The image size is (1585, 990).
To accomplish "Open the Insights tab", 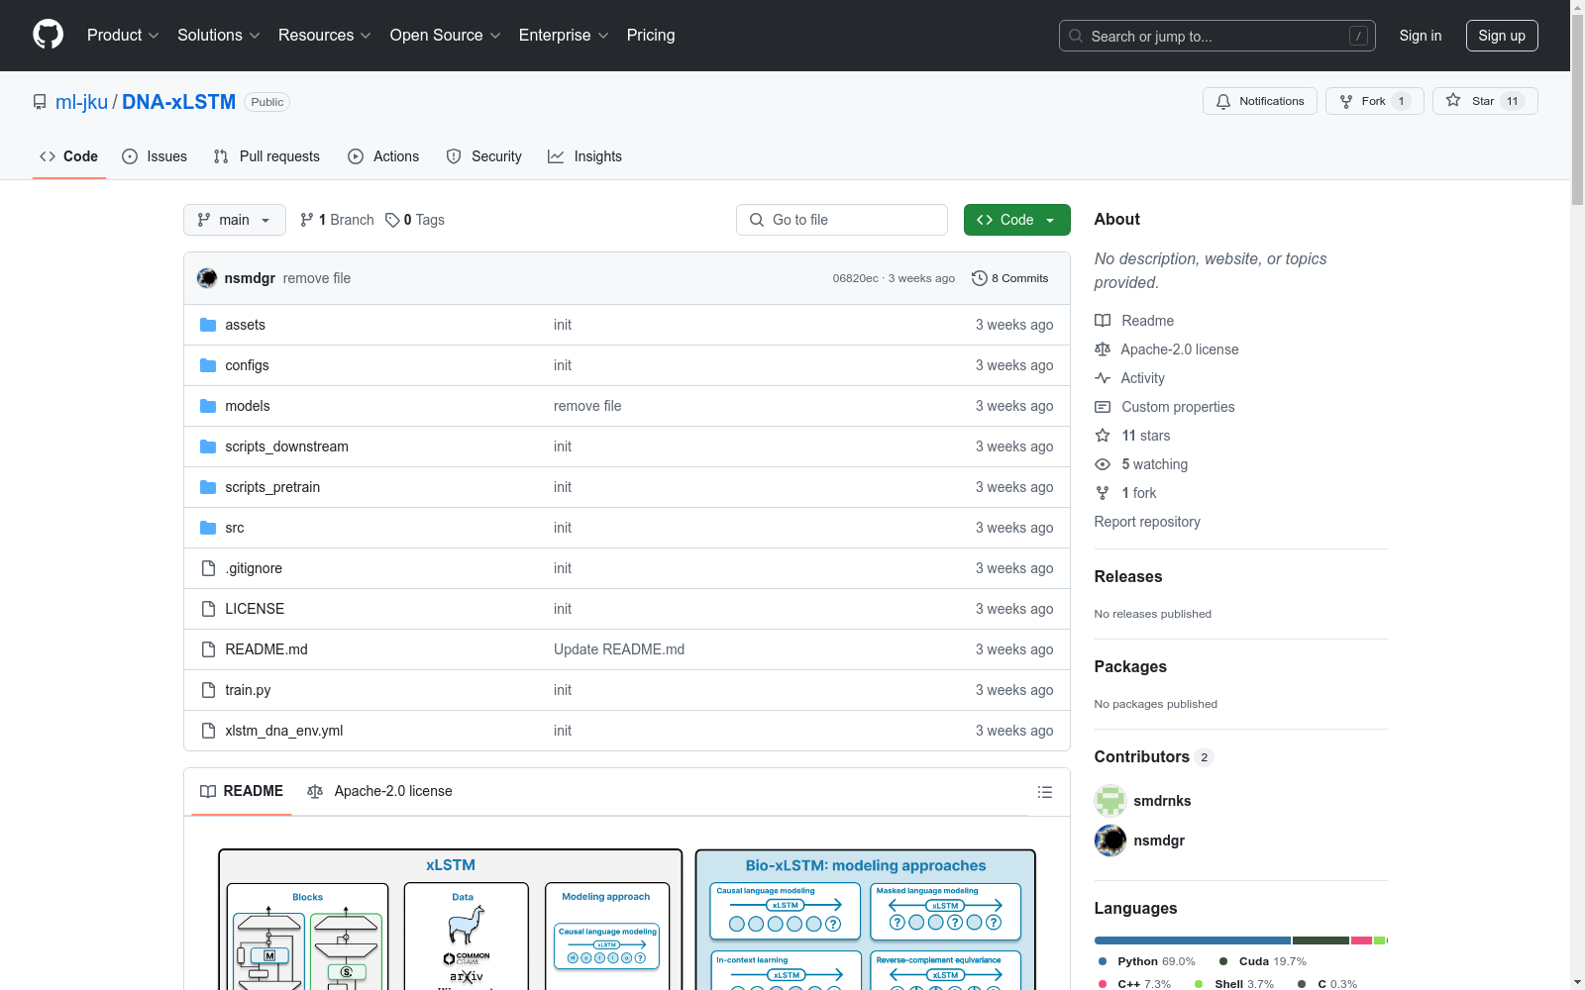I will click(x=584, y=156).
